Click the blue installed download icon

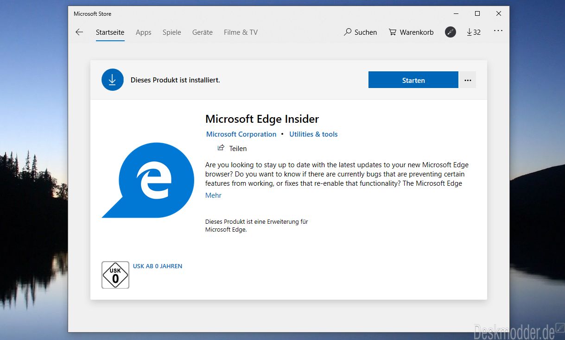point(113,80)
